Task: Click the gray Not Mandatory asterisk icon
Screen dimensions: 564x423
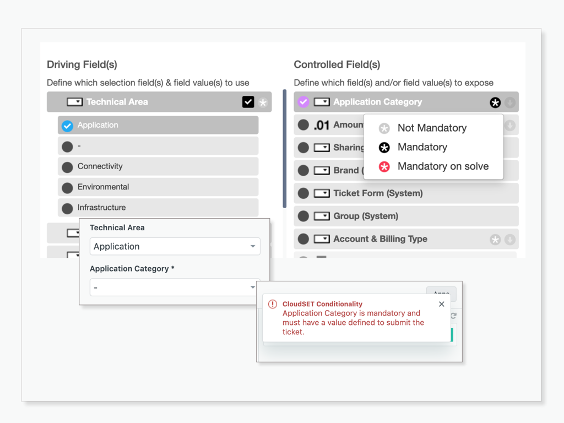Action: 383,128
